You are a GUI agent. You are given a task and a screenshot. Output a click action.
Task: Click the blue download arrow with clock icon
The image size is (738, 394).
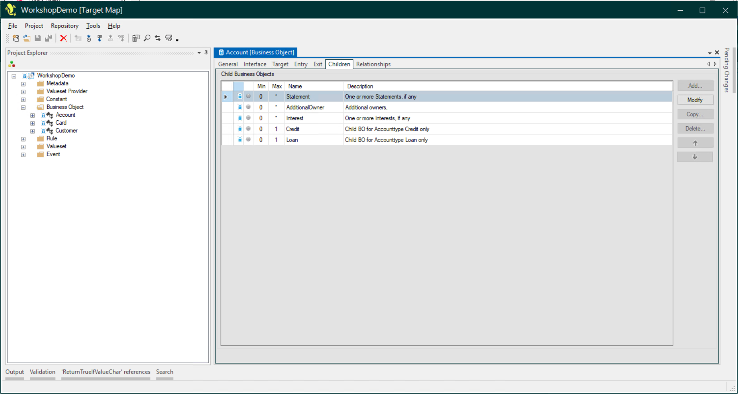89,38
